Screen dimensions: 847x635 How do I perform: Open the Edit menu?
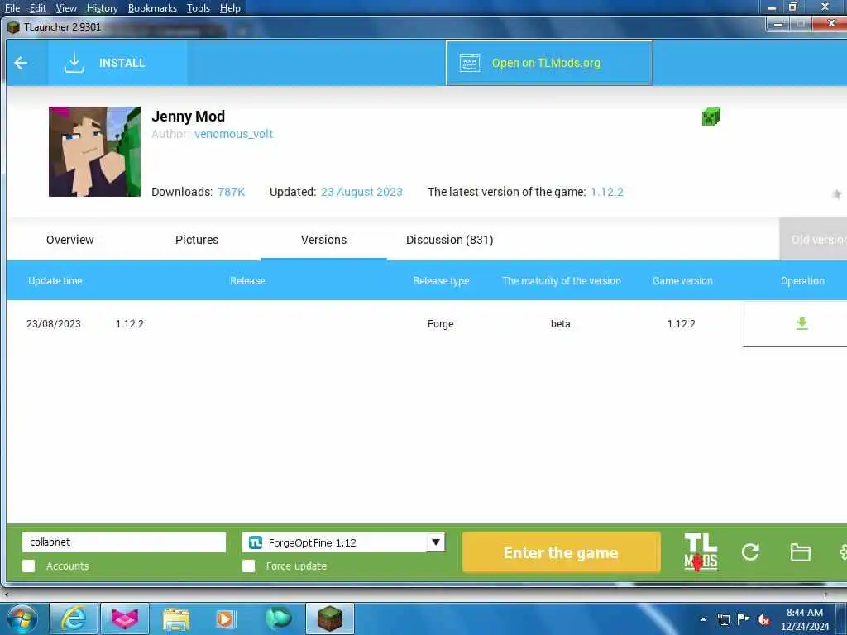pyautogui.click(x=38, y=8)
